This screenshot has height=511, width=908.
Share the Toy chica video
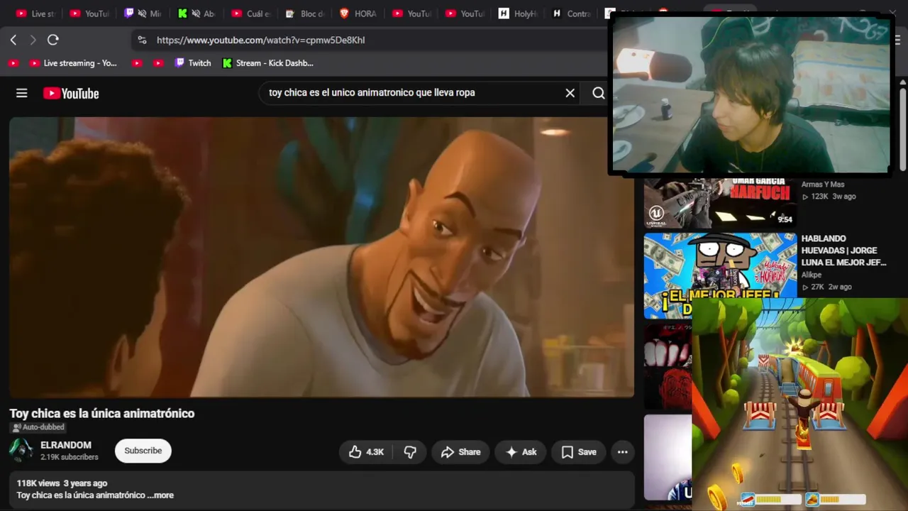coord(460,452)
